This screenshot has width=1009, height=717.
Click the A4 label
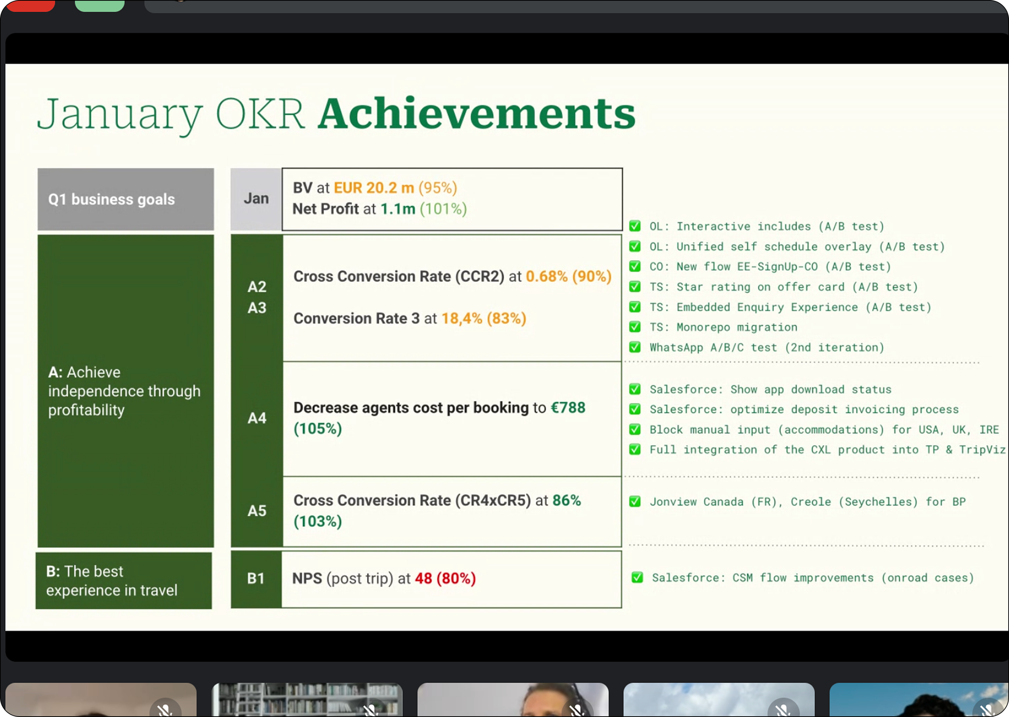[x=257, y=418]
